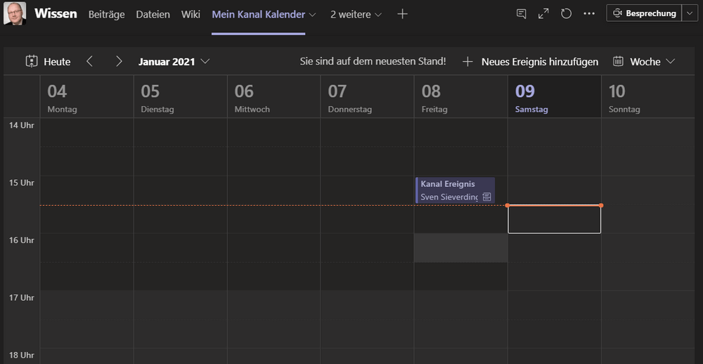
Task: Select the 09 Samstag day header
Action: [555, 97]
